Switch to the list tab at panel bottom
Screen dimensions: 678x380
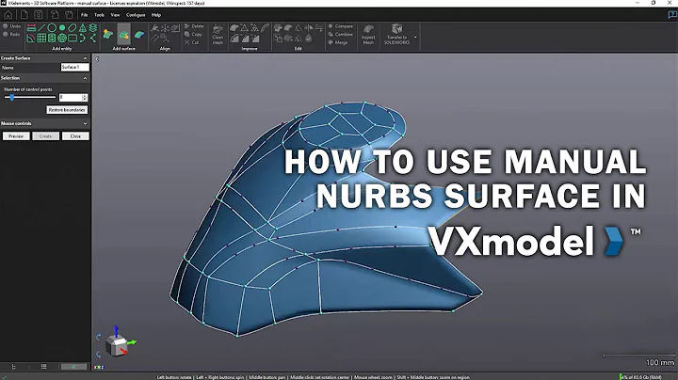(43, 367)
